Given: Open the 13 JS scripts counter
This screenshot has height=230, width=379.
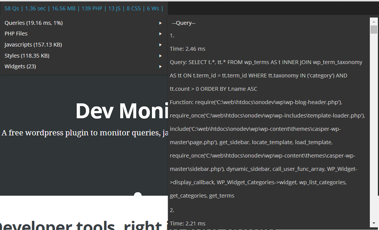Looking at the screenshot, I should coord(115,8).
